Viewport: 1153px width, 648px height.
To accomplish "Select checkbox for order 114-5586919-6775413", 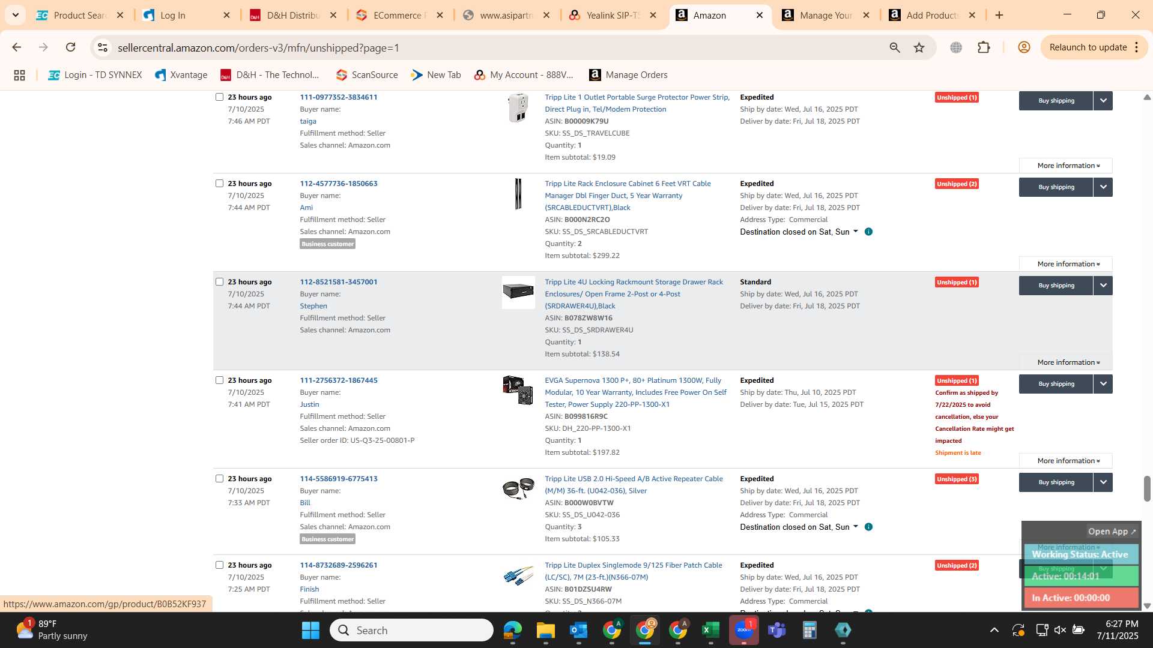I will coord(219,478).
